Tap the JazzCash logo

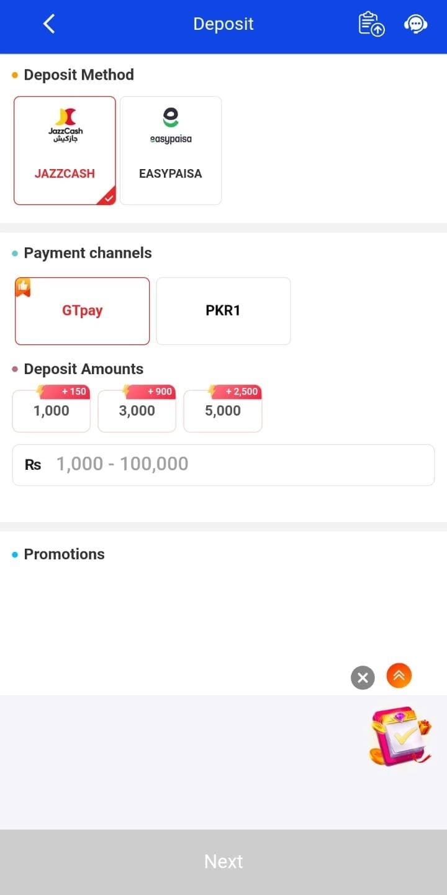[65, 125]
